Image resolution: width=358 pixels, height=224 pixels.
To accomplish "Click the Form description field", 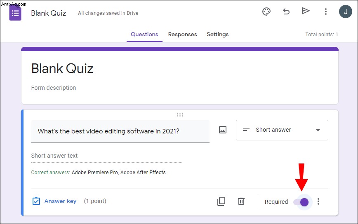I will [x=54, y=88].
